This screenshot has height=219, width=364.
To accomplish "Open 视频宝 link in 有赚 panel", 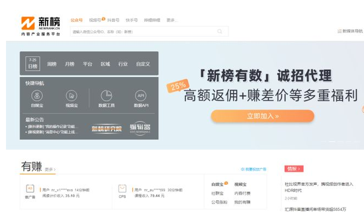I will pos(240,185).
